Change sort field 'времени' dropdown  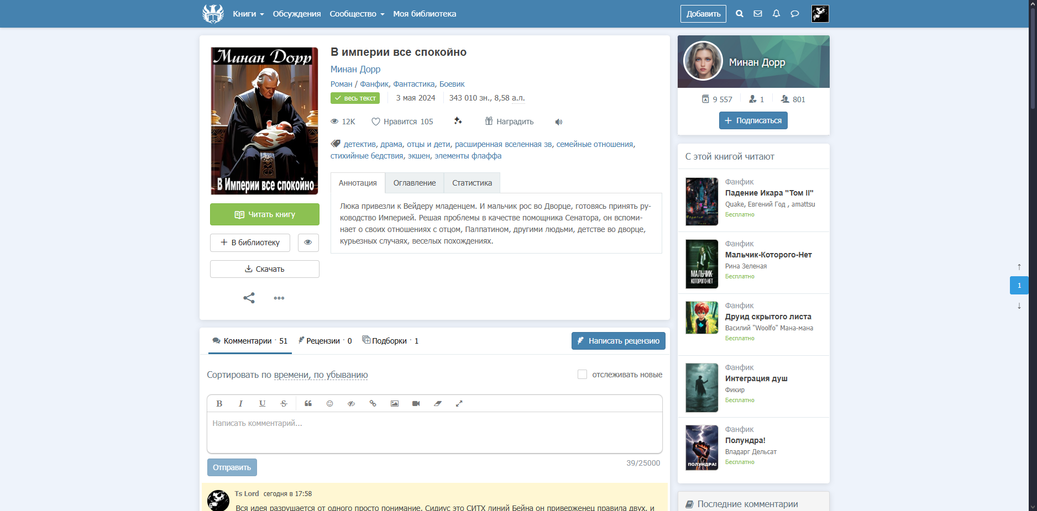[x=291, y=375]
